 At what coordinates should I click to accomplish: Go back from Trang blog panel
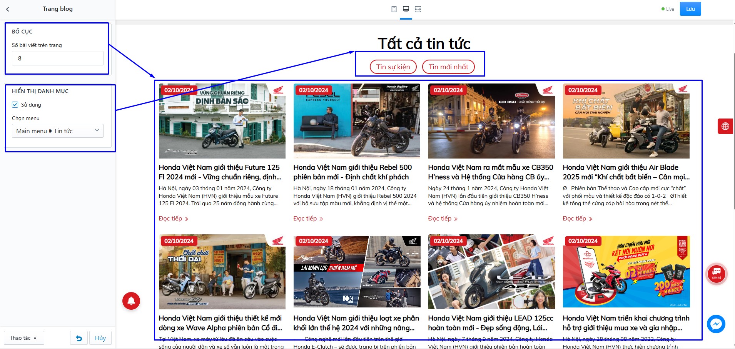(x=8, y=9)
